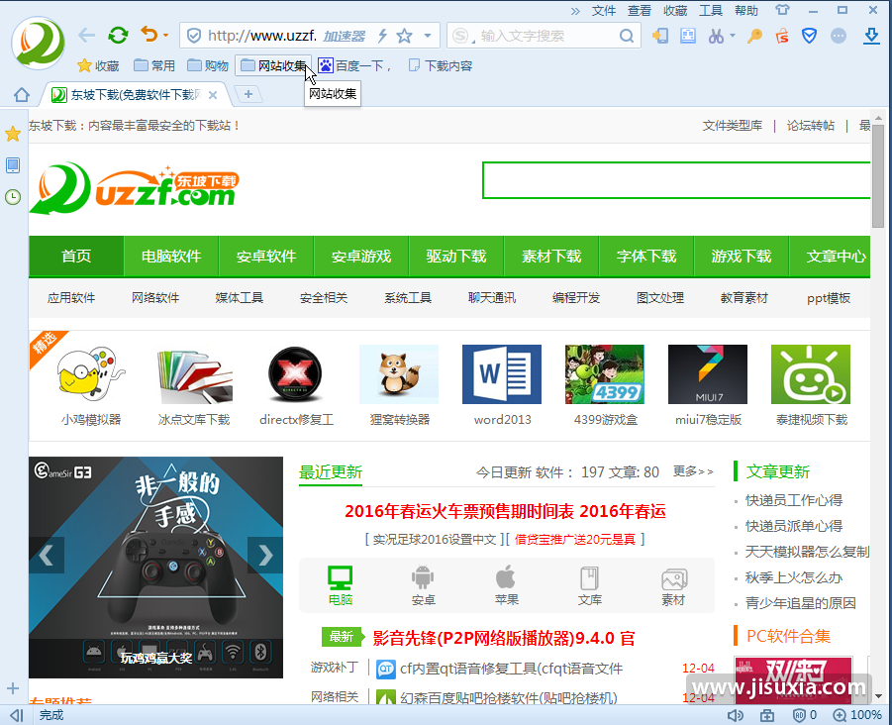Open the 收藏 menu in menu bar
The image size is (892, 725).
(x=675, y=10)
